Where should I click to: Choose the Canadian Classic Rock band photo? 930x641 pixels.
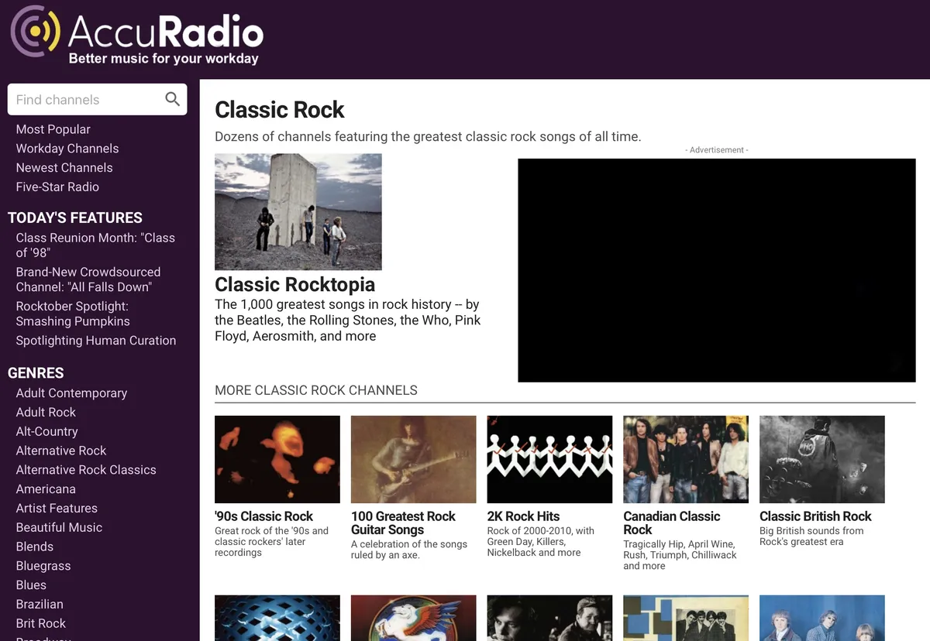click(686, 459)
